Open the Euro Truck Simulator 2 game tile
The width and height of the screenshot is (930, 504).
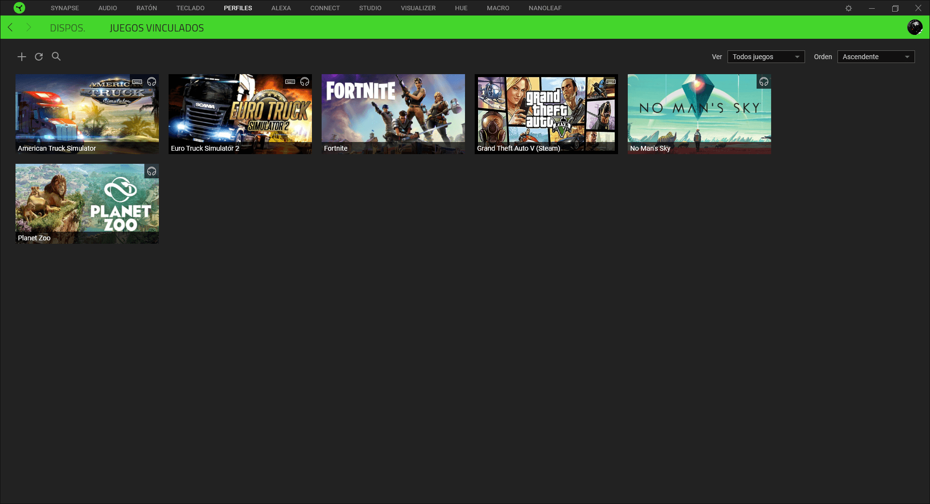240,114
